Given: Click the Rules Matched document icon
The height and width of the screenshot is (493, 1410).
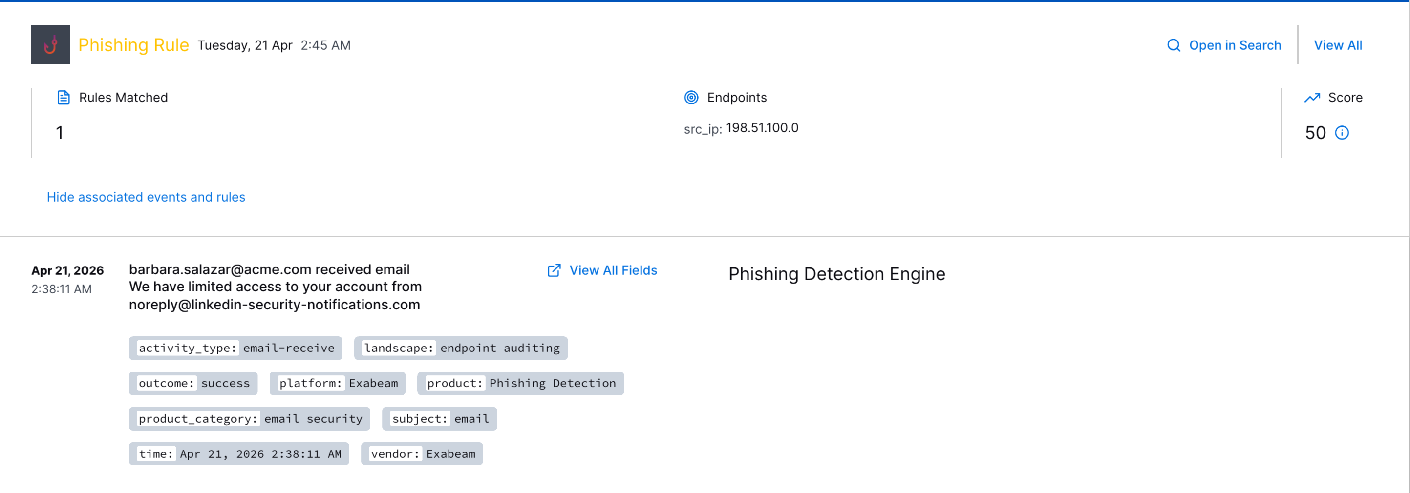Looking at the screenshot, I should click(x=64, y=98).
